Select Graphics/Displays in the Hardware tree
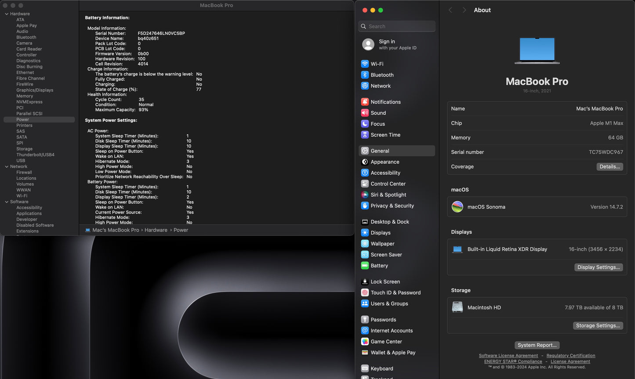635x379 pixels. point(35,90)
